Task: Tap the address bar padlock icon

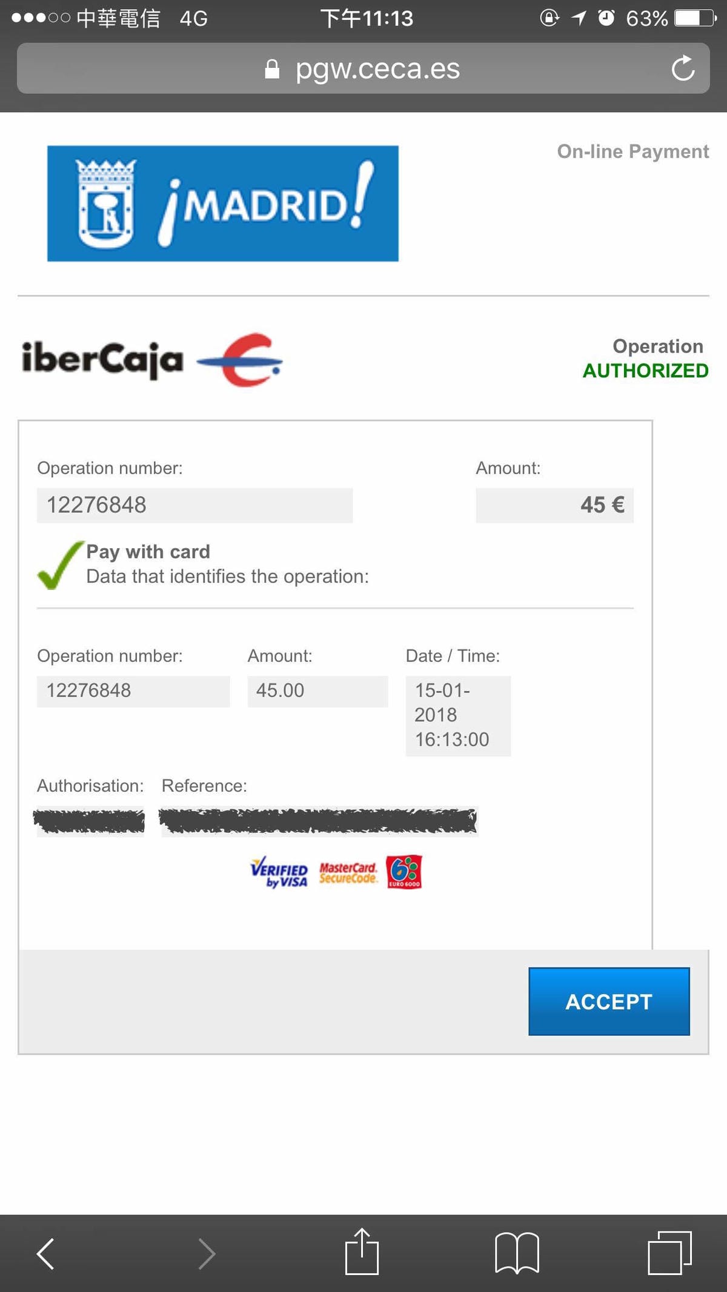Action: [272, 69]
